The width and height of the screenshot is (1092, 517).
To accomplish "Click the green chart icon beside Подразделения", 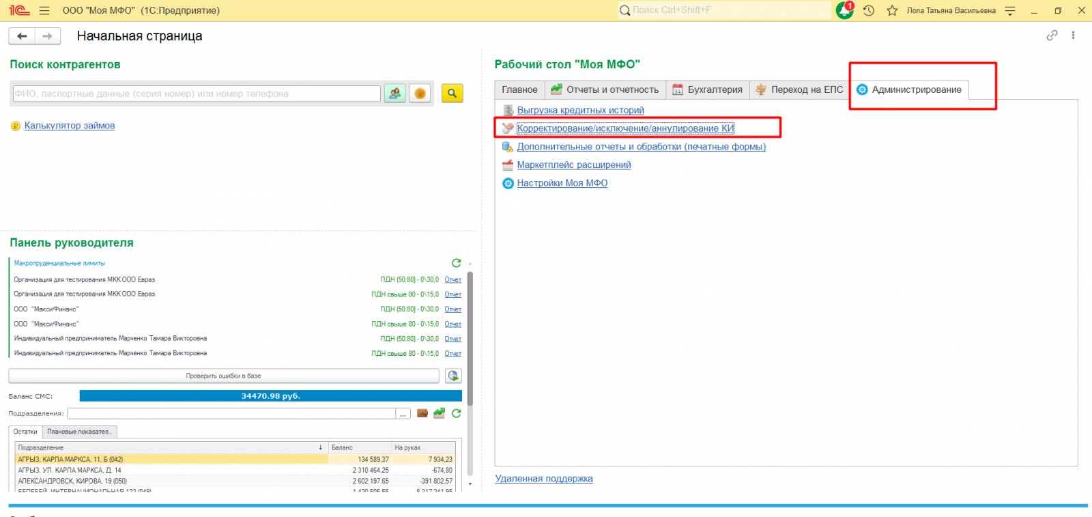I will coord(439,413).
